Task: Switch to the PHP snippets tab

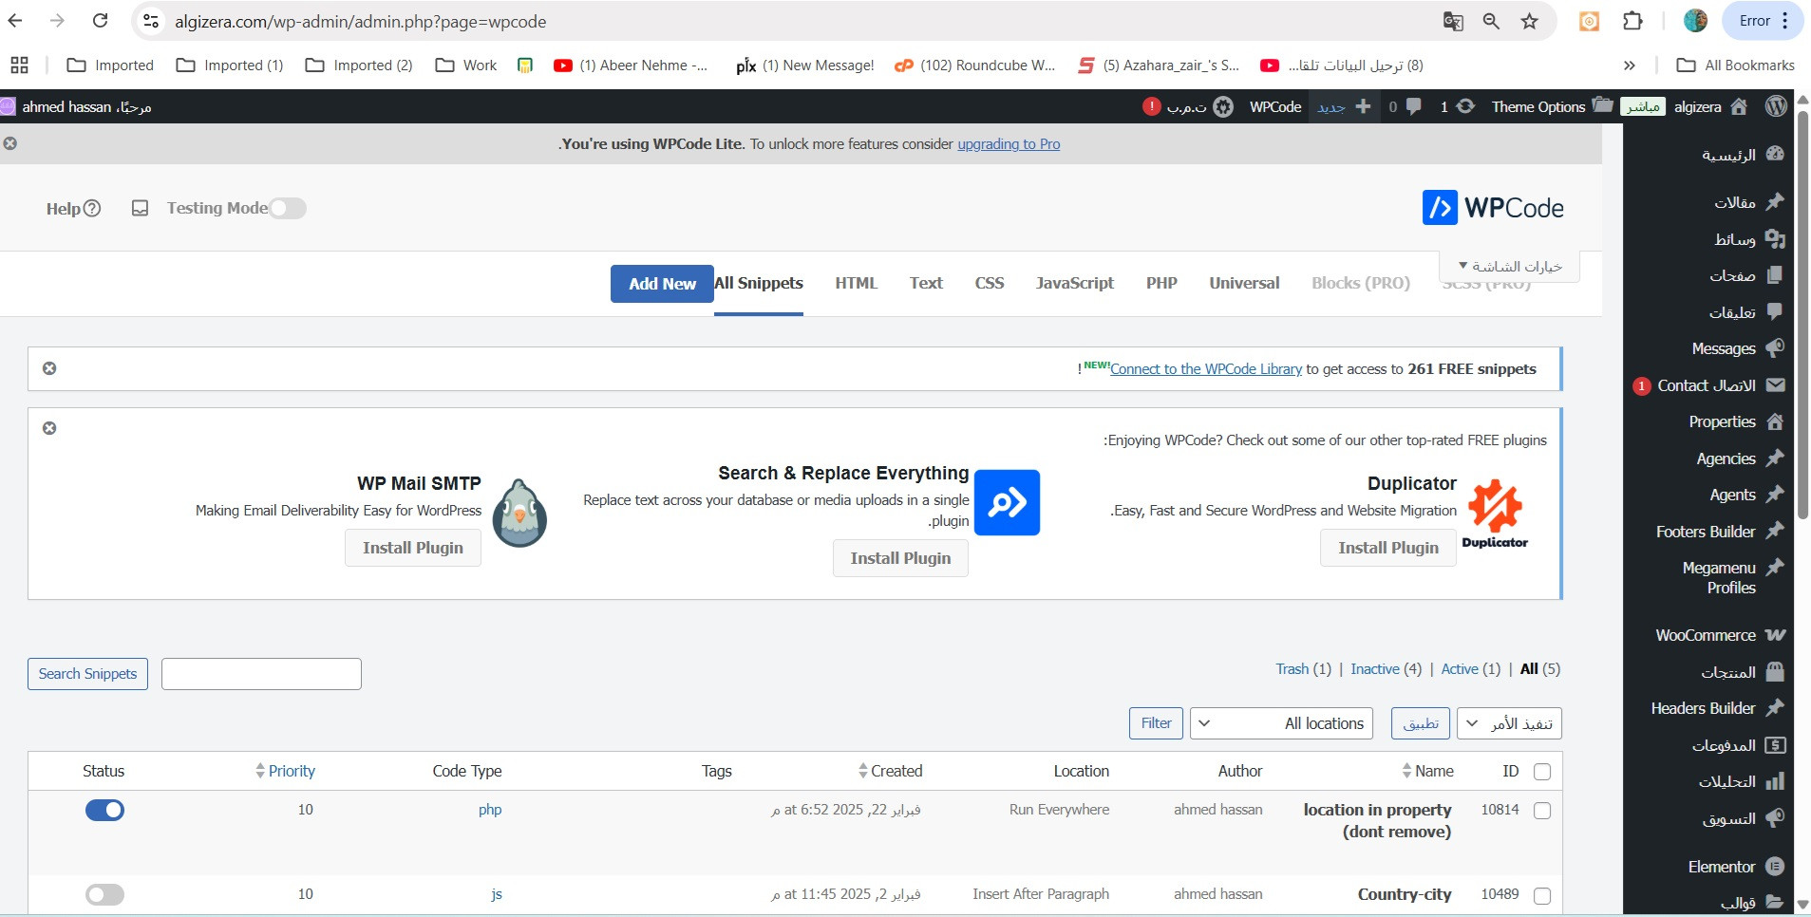Action: (x=1160, y=283)
